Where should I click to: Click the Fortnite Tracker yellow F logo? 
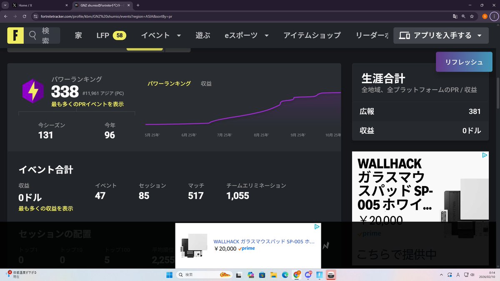[15, 35]
